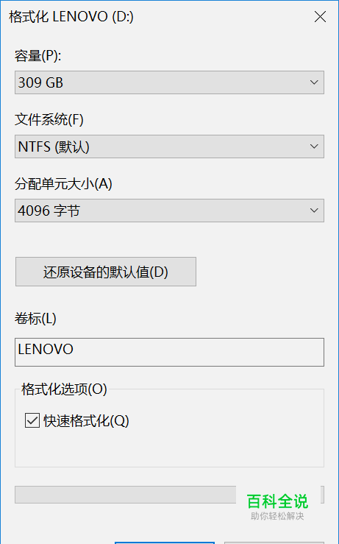Click the green 百科全说 watermark logo
The height and width of the screenshot is (544, 339).
pos(277,501)
